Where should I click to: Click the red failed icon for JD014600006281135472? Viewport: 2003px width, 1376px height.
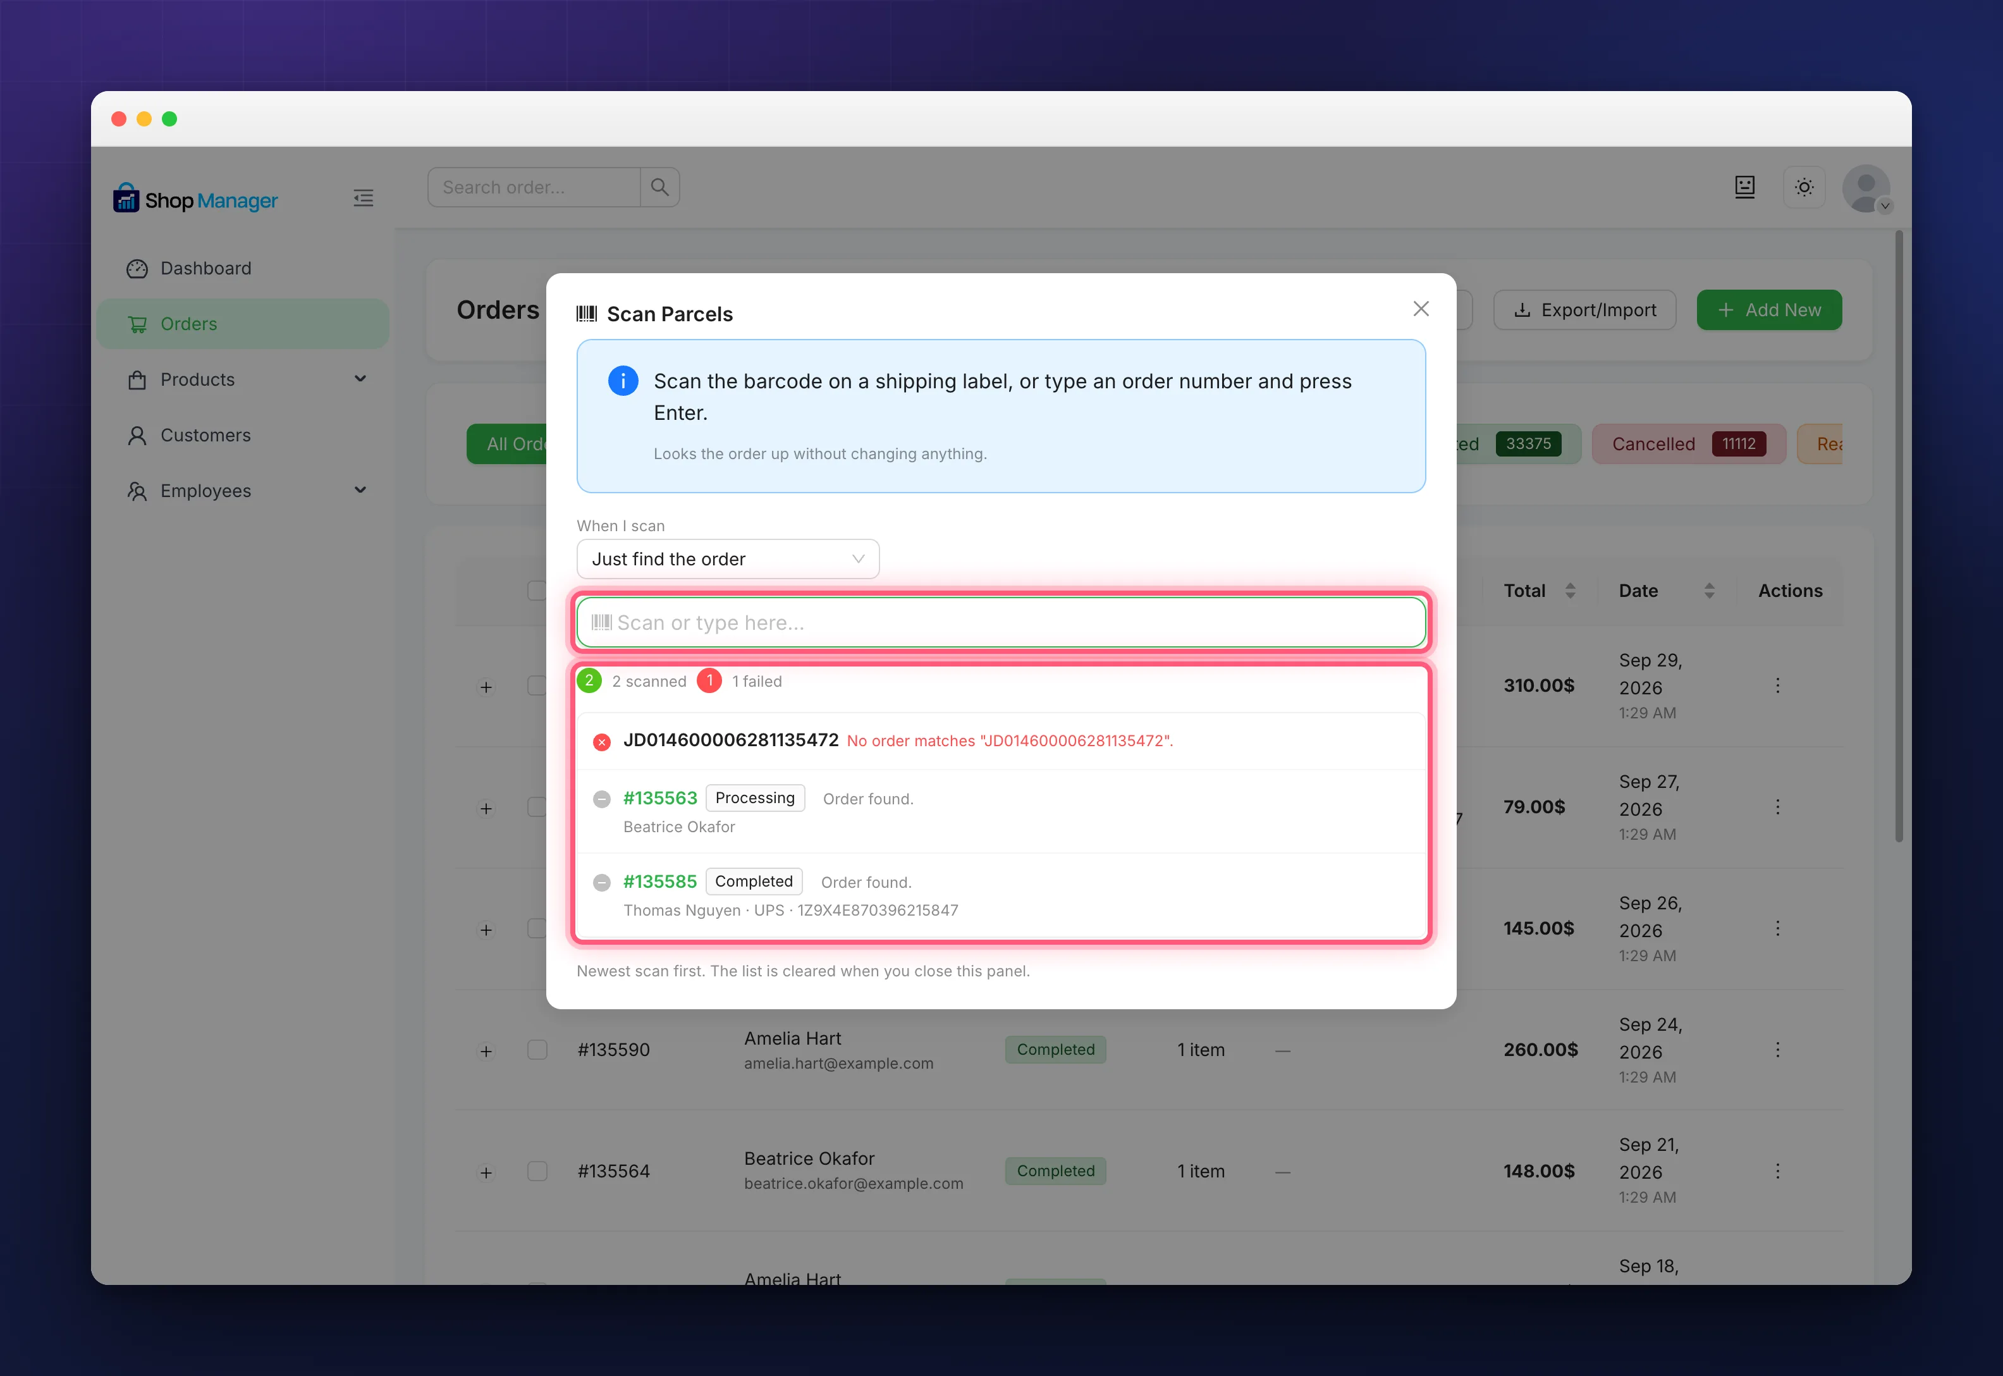click(x=601, y=742)
